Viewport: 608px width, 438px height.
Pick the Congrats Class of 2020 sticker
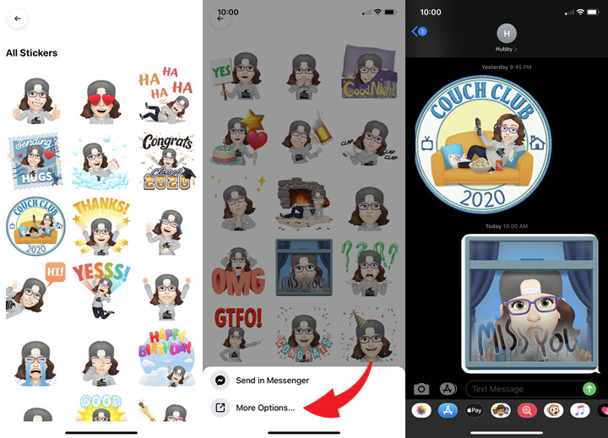[167, 161]
